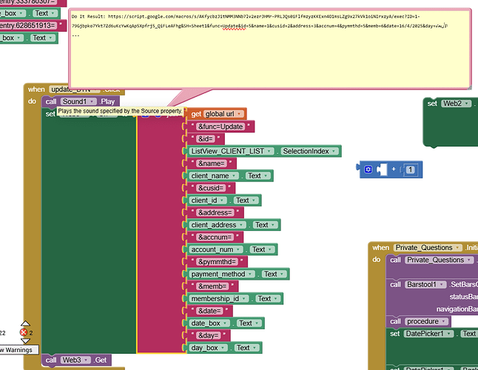Viewport: 478px width, 370px height.
Task: Select the "&id=" text string
Action: [x=206, y=139]
